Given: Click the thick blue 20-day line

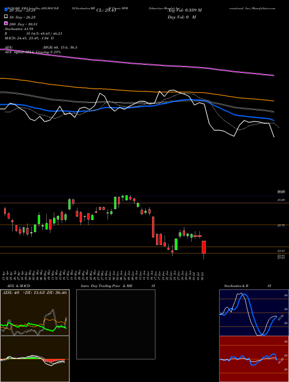Looking at the screenshot, I should point(137,106).
